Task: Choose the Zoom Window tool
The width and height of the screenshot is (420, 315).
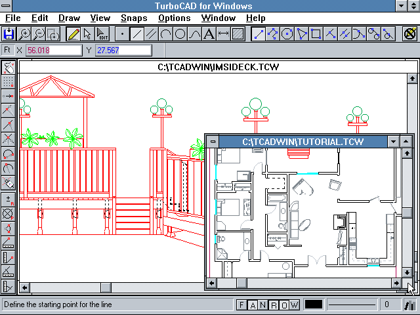Action: click(53, 34)
